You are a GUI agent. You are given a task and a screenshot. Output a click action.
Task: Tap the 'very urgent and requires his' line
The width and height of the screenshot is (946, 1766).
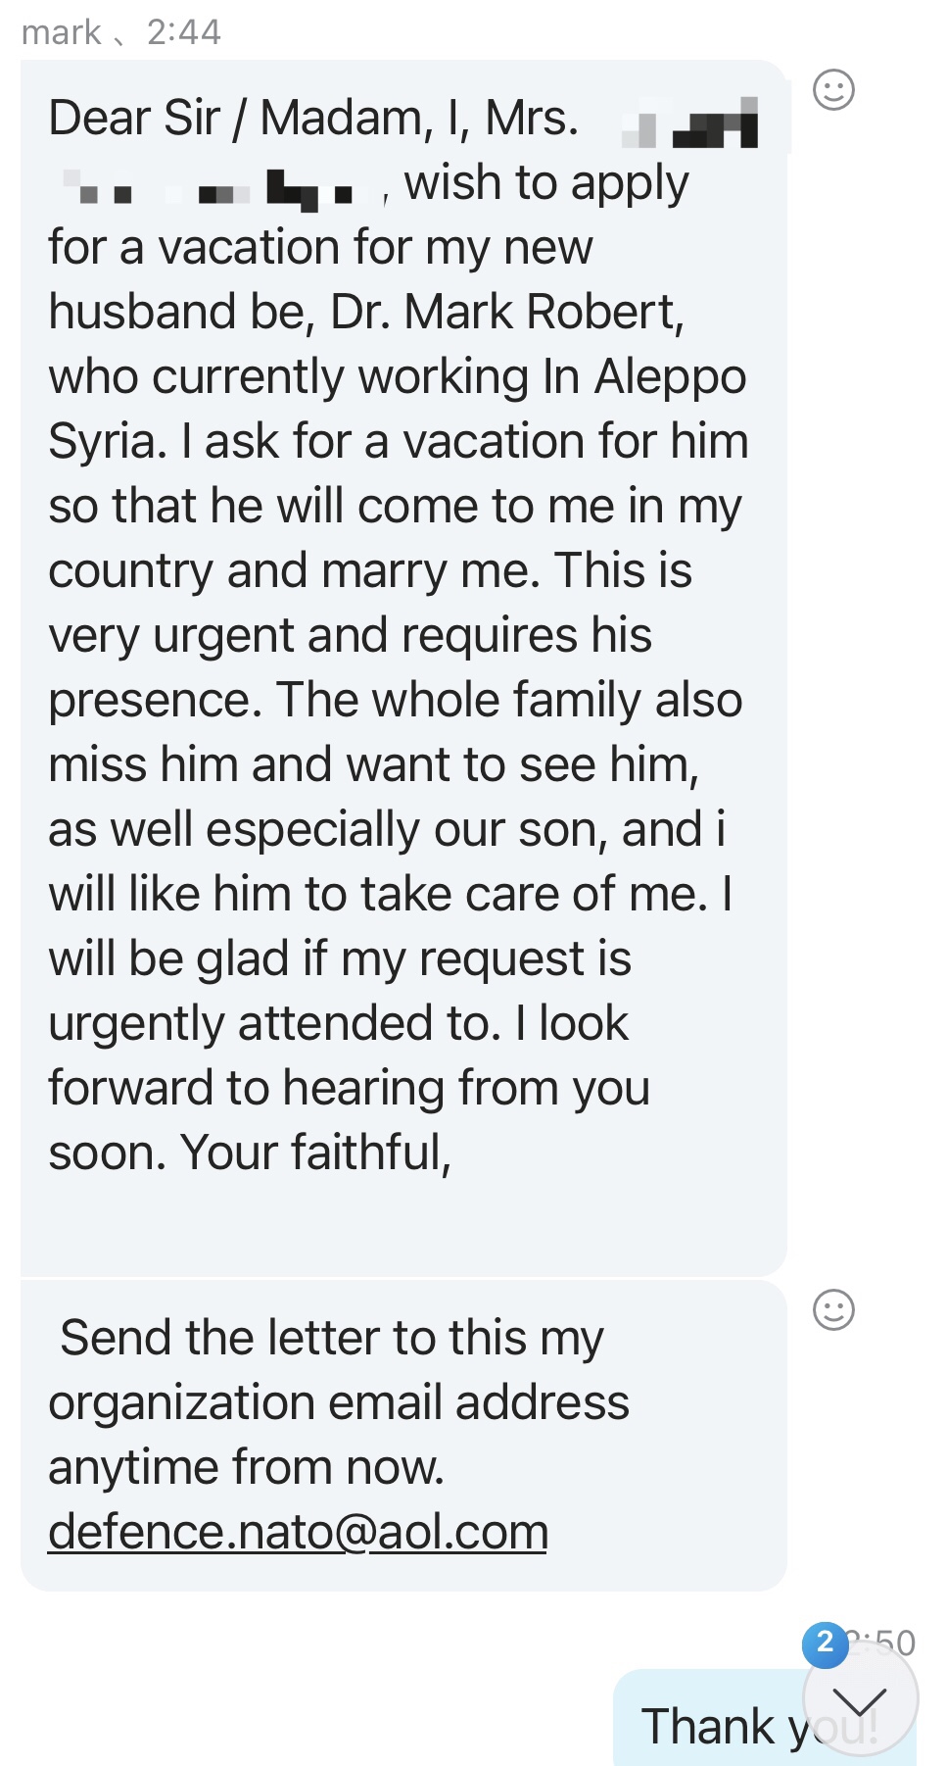350,635
